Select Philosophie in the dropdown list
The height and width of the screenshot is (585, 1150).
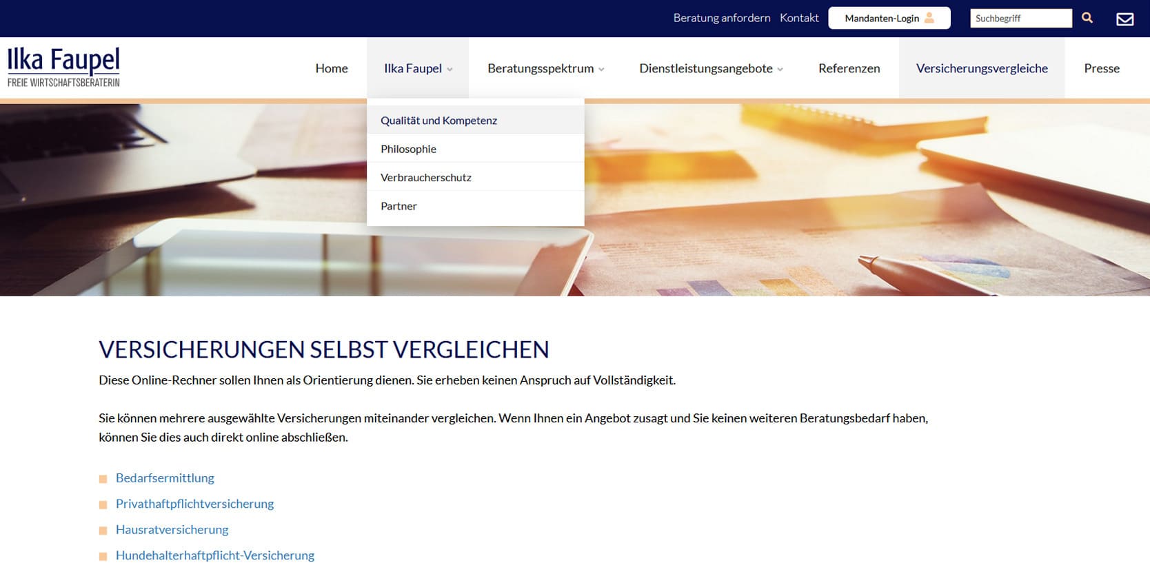(408, 149)
